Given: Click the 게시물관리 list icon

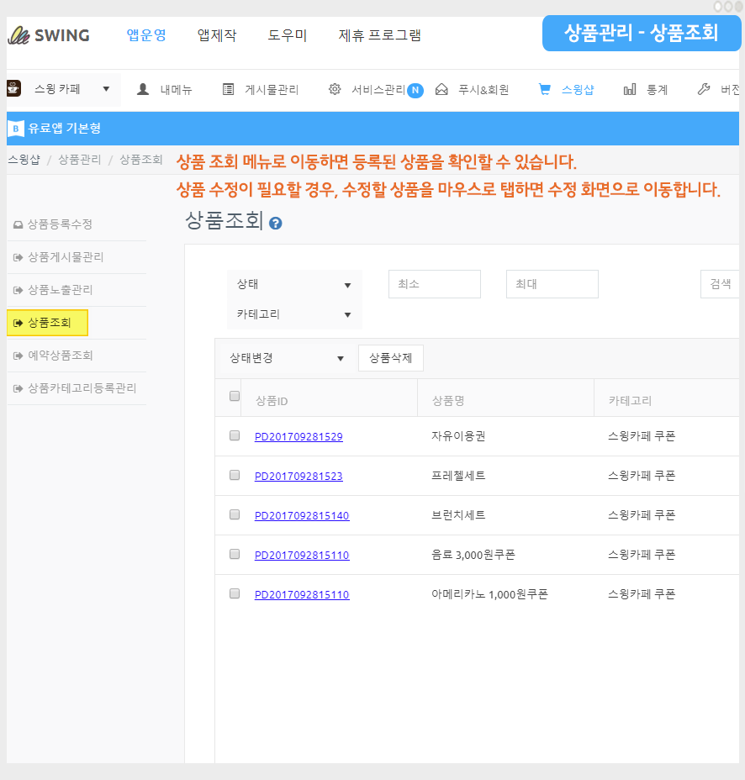Looking at the screenshot, I should pos(229,89).
